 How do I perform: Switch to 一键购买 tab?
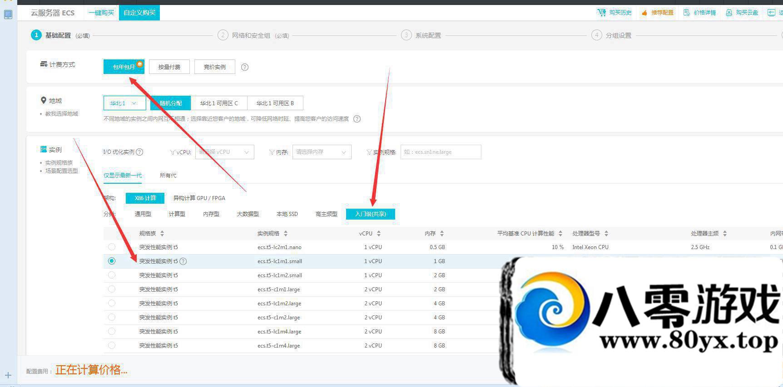point(101,13)
